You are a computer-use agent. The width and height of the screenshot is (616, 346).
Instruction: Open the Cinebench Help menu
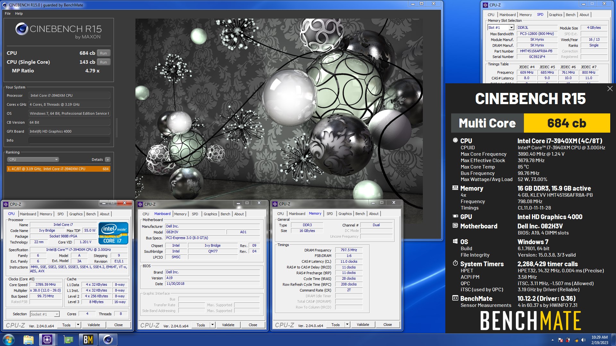[19, 13]
